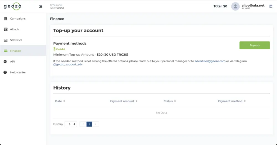
Task: Click the API hexagon icon
Action: [x=5, y=62]
